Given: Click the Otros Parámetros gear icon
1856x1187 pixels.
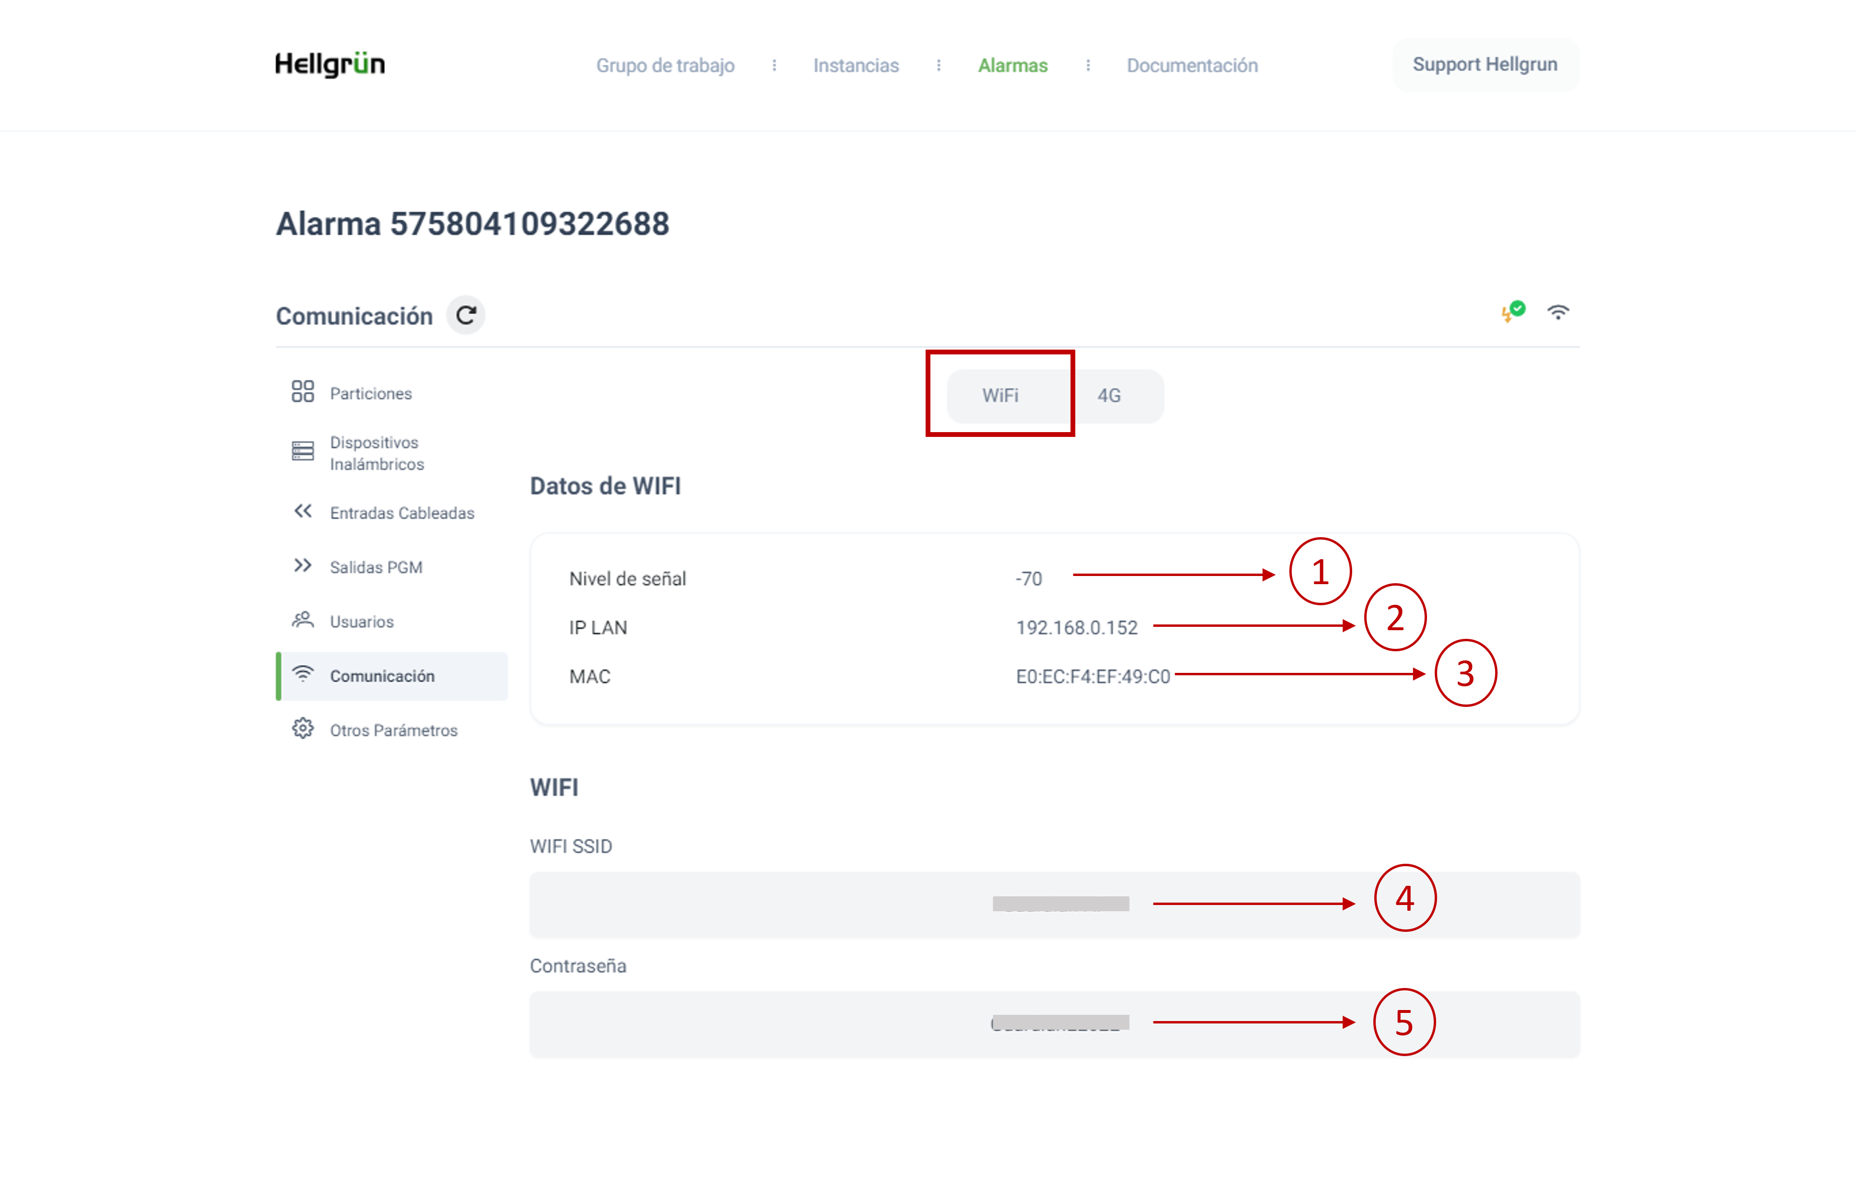Looking at the screenshot, I should (x=302, y=729).
